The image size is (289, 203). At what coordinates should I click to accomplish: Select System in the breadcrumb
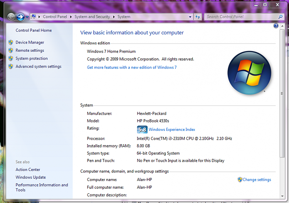(x=124, y=17)
